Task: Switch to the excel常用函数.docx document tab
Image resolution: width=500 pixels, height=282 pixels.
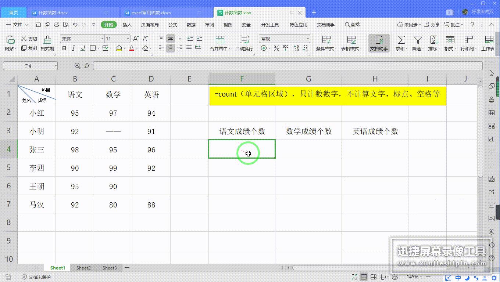Action: (x=151, y=12)
